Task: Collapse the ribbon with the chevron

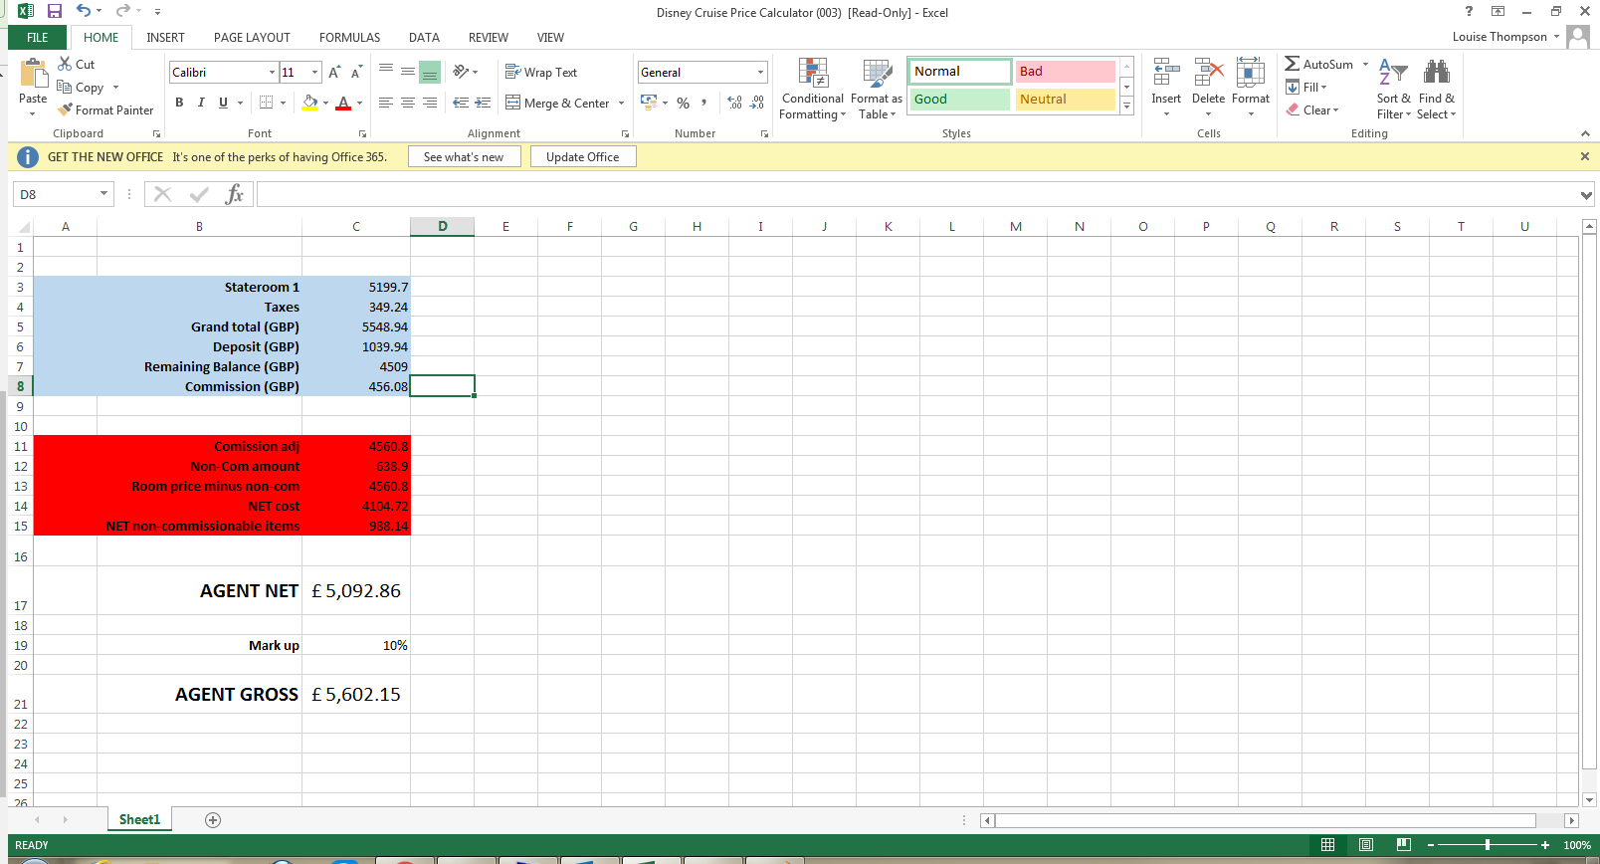Action: [1585, 133]
